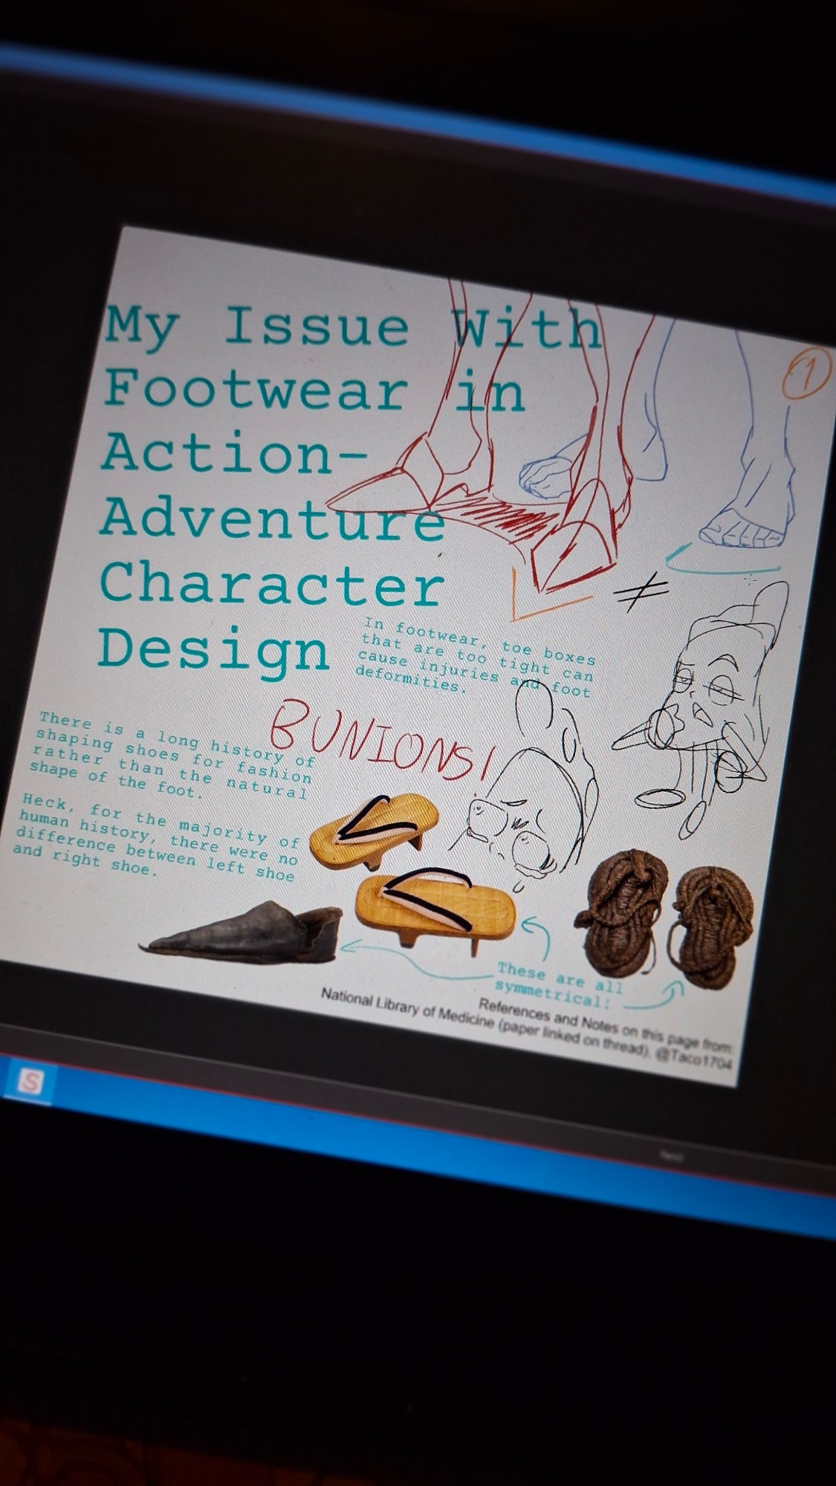Viewport: 836px width, 1486px height.
Task: Click the right woven straw sandal photo
Action: coord(712,932)
